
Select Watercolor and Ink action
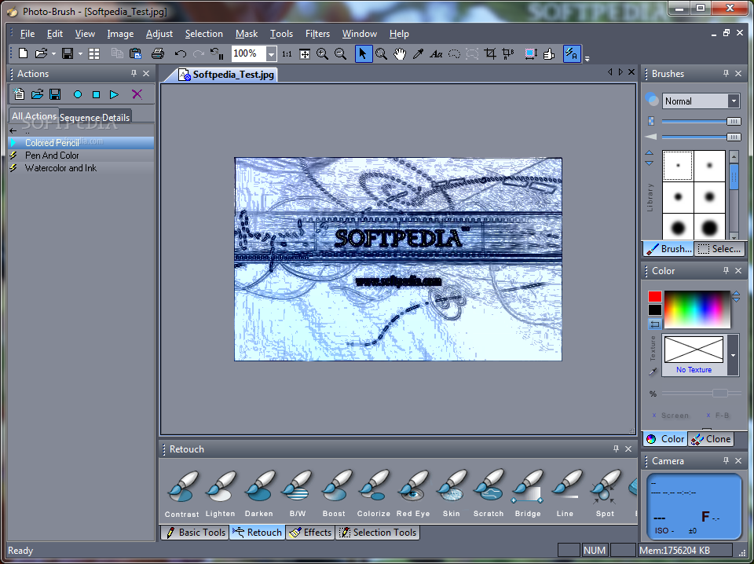pos(81,168)
